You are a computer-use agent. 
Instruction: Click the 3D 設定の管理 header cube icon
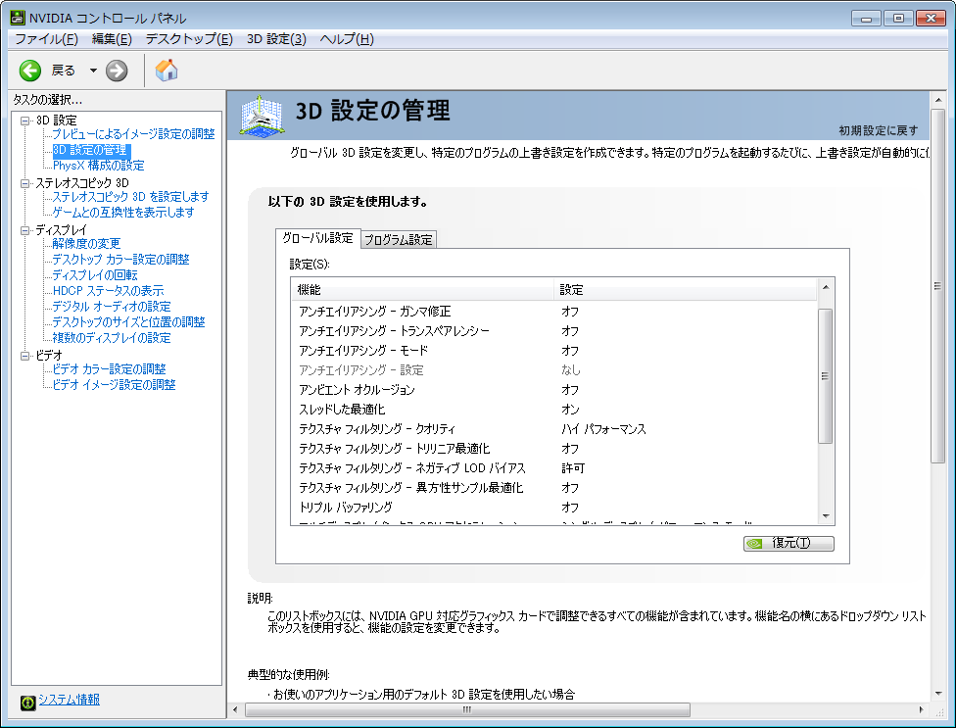(262, 115)
